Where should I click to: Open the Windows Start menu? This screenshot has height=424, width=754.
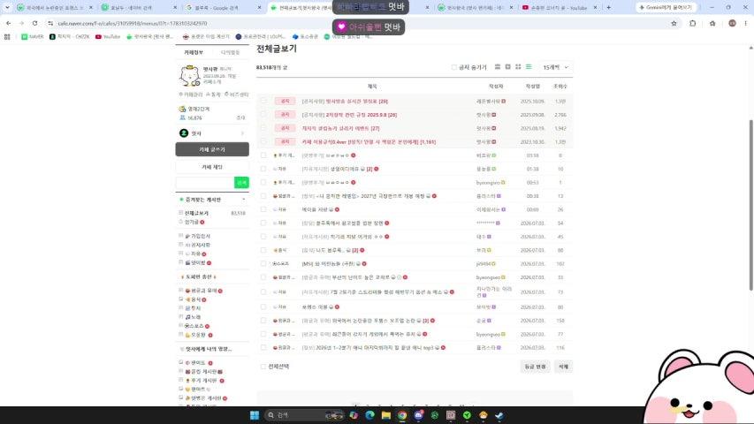[255, 415]
